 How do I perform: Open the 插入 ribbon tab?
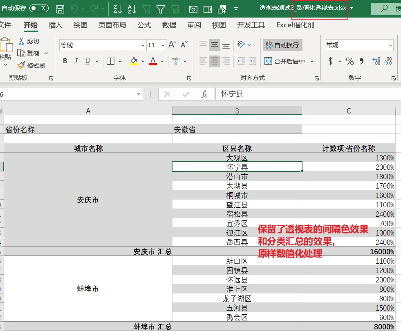56,25
